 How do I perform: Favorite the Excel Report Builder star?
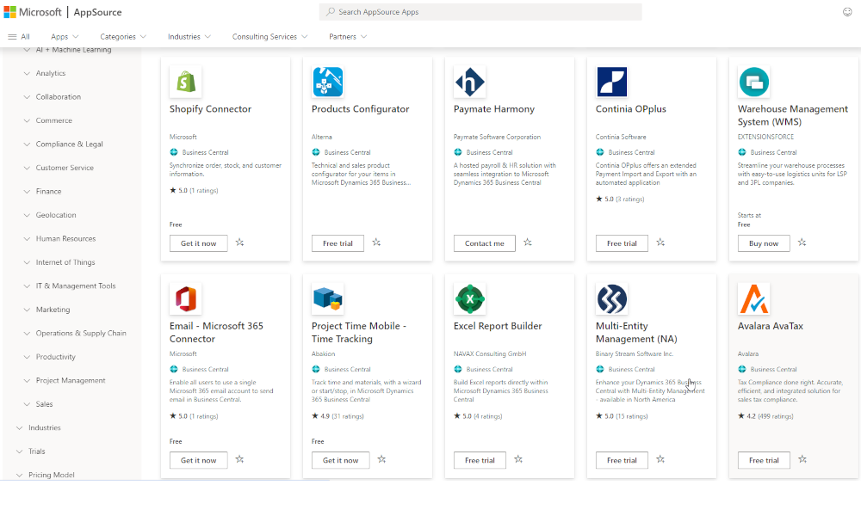518,459
